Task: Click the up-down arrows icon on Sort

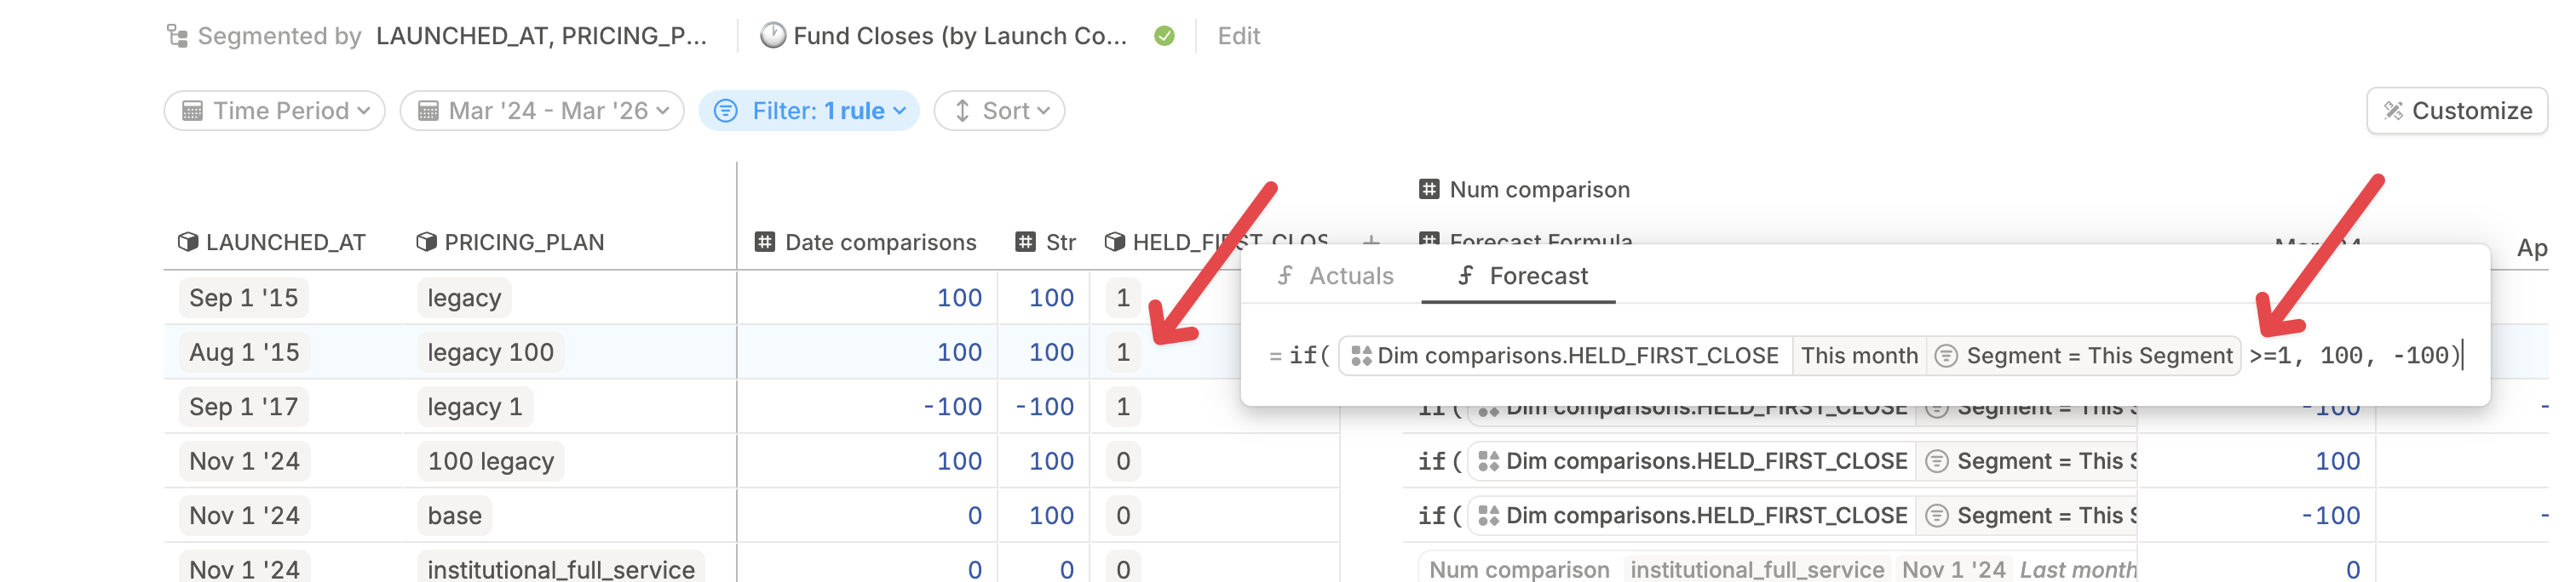Action: pyautogui.click(x=962, y=111)
